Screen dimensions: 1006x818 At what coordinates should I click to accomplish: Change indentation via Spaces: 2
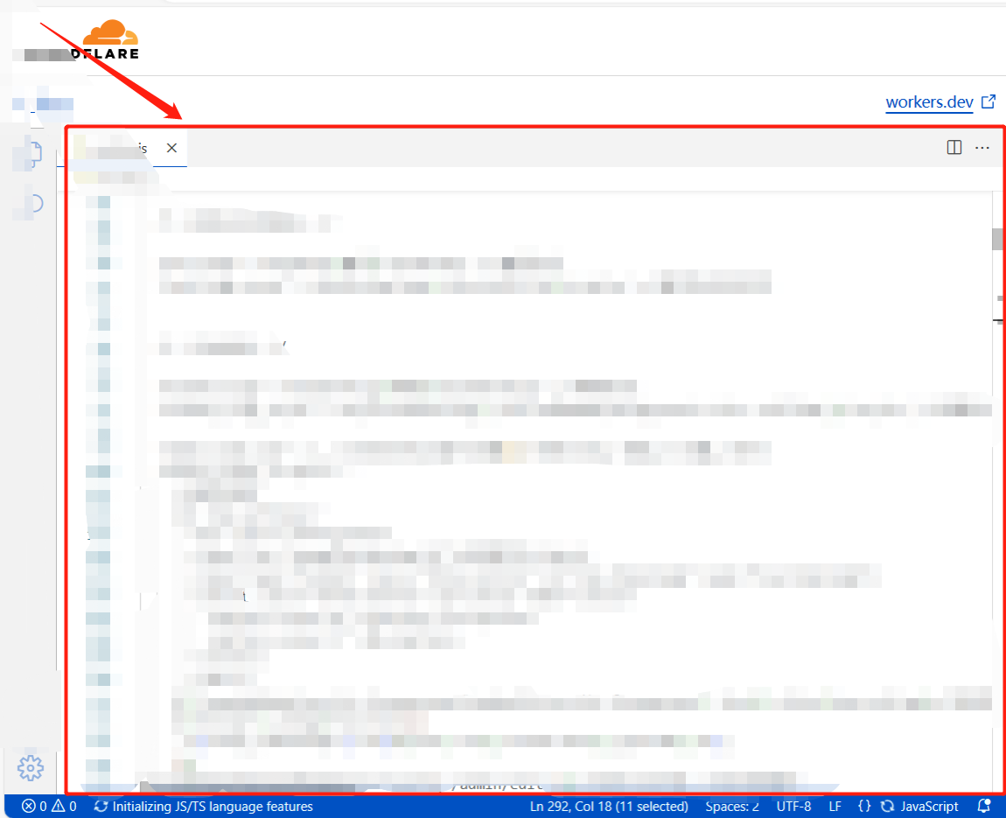732,807
